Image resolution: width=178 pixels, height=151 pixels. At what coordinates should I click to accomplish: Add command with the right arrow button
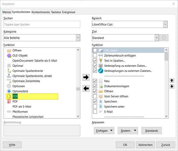point(86,77)
